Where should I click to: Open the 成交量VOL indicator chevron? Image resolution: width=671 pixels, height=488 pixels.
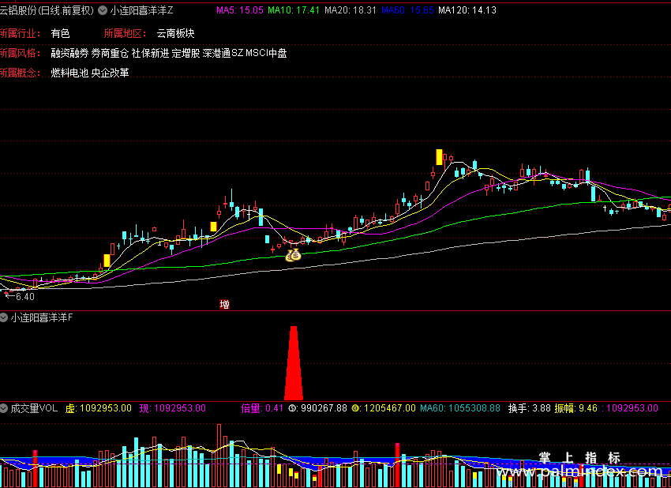tap(4, 408)
